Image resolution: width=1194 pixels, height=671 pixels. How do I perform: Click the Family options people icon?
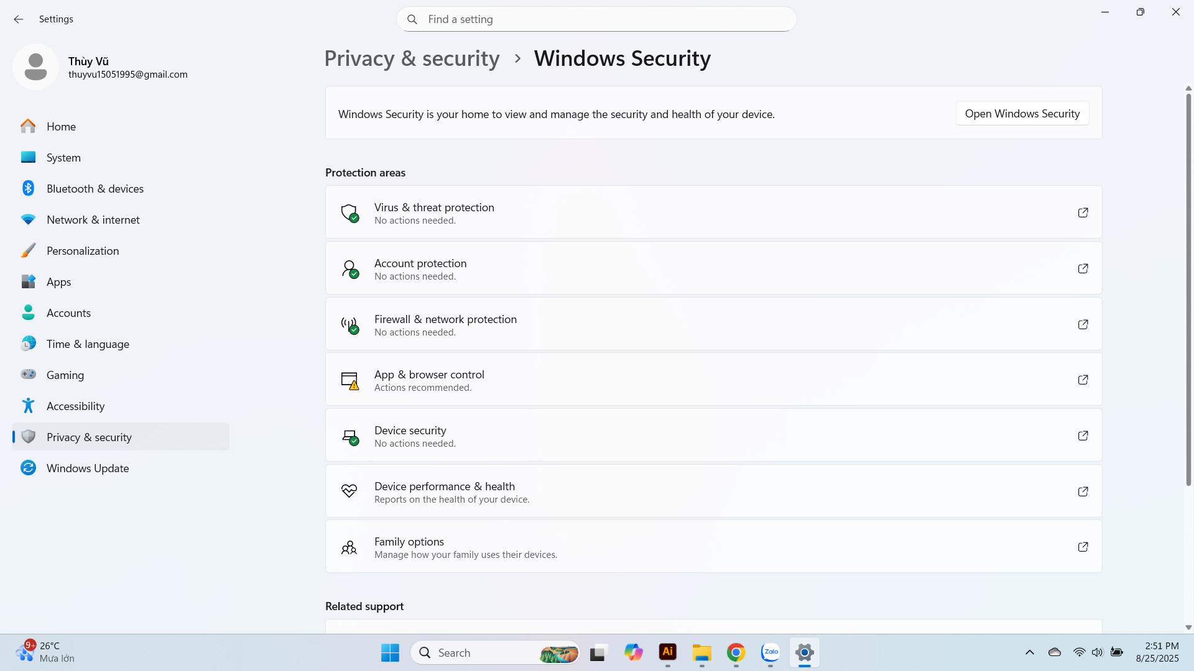point(350,547)
